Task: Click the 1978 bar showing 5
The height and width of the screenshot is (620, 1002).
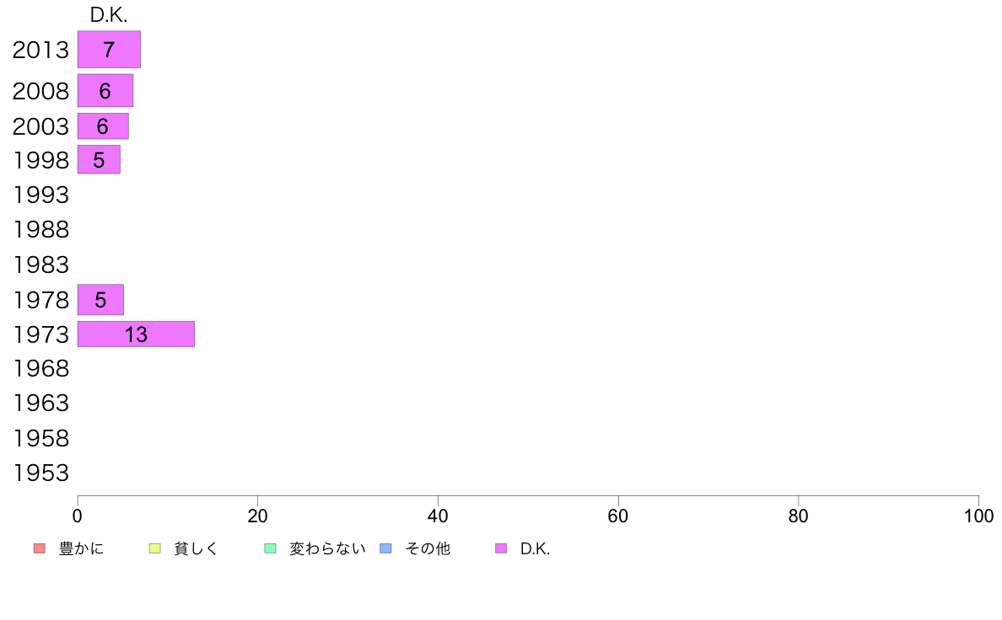Action: (x=100, y=299)
